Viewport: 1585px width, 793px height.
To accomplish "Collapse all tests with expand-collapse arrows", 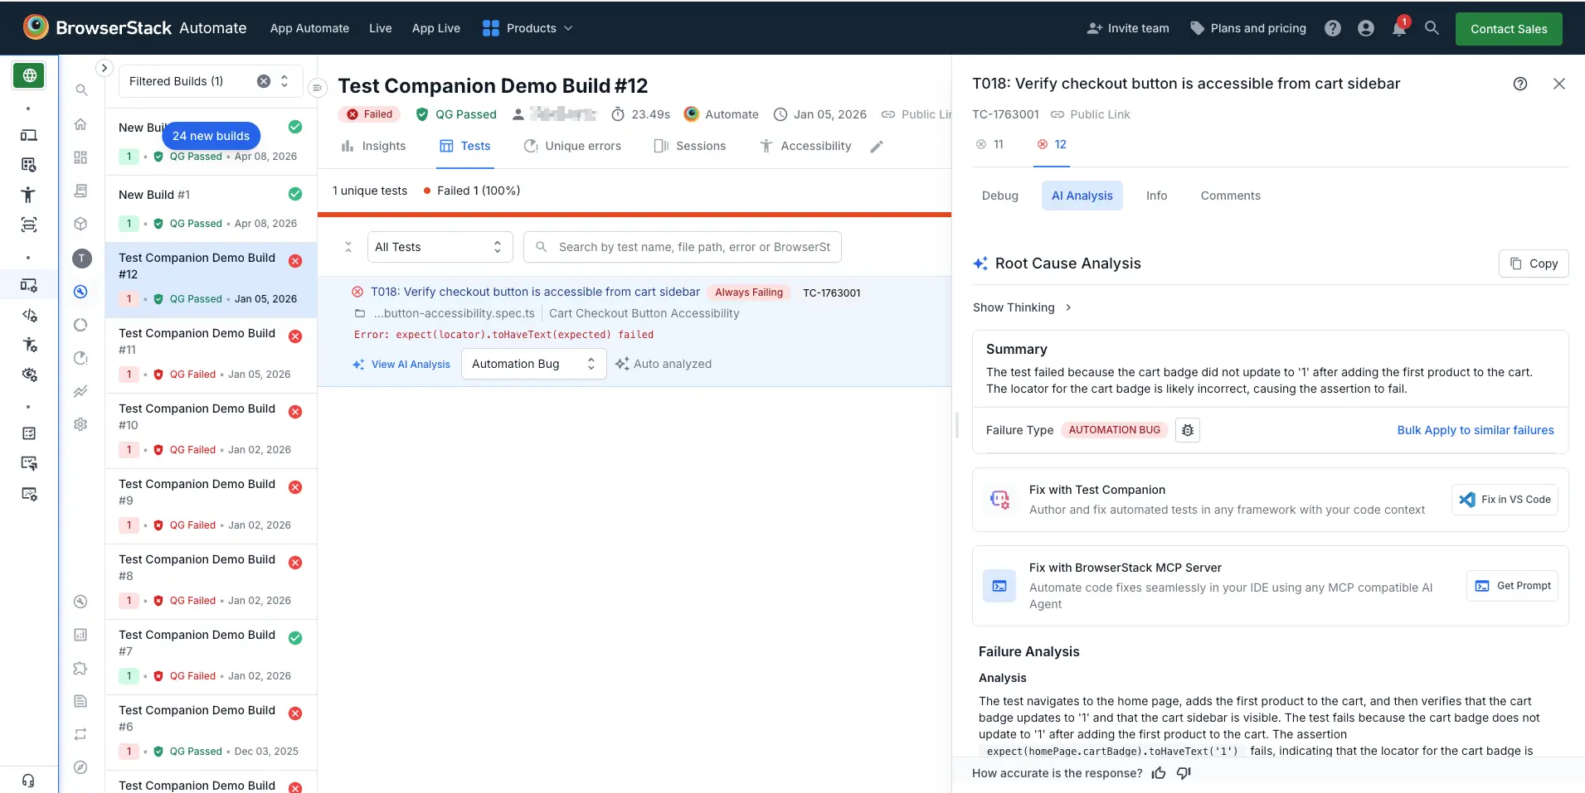I will coord(348,247).
